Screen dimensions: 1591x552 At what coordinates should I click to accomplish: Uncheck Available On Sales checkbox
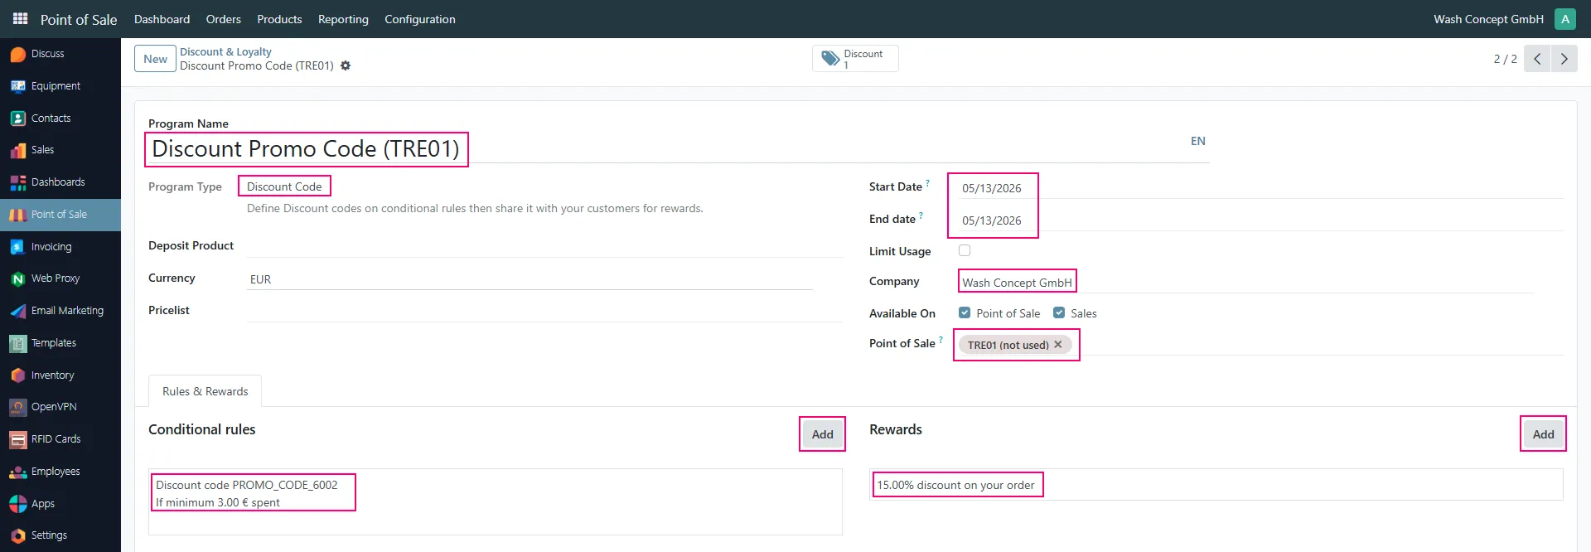click(1059, 312)
